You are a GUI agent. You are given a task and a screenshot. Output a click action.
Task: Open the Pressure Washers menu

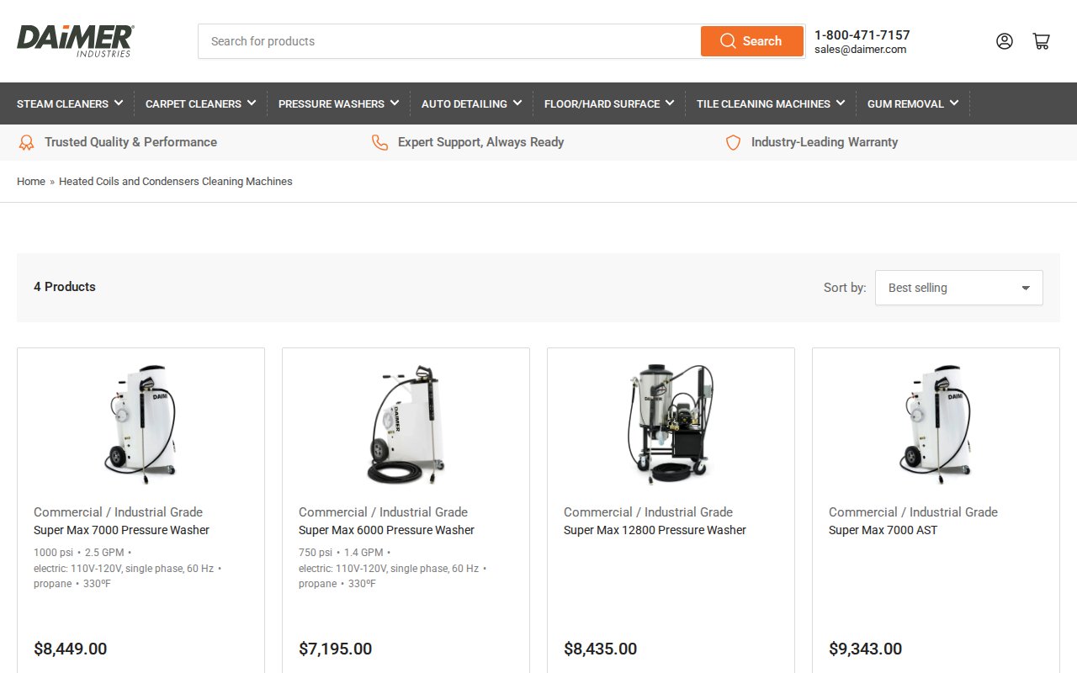(x=338, y=103)
